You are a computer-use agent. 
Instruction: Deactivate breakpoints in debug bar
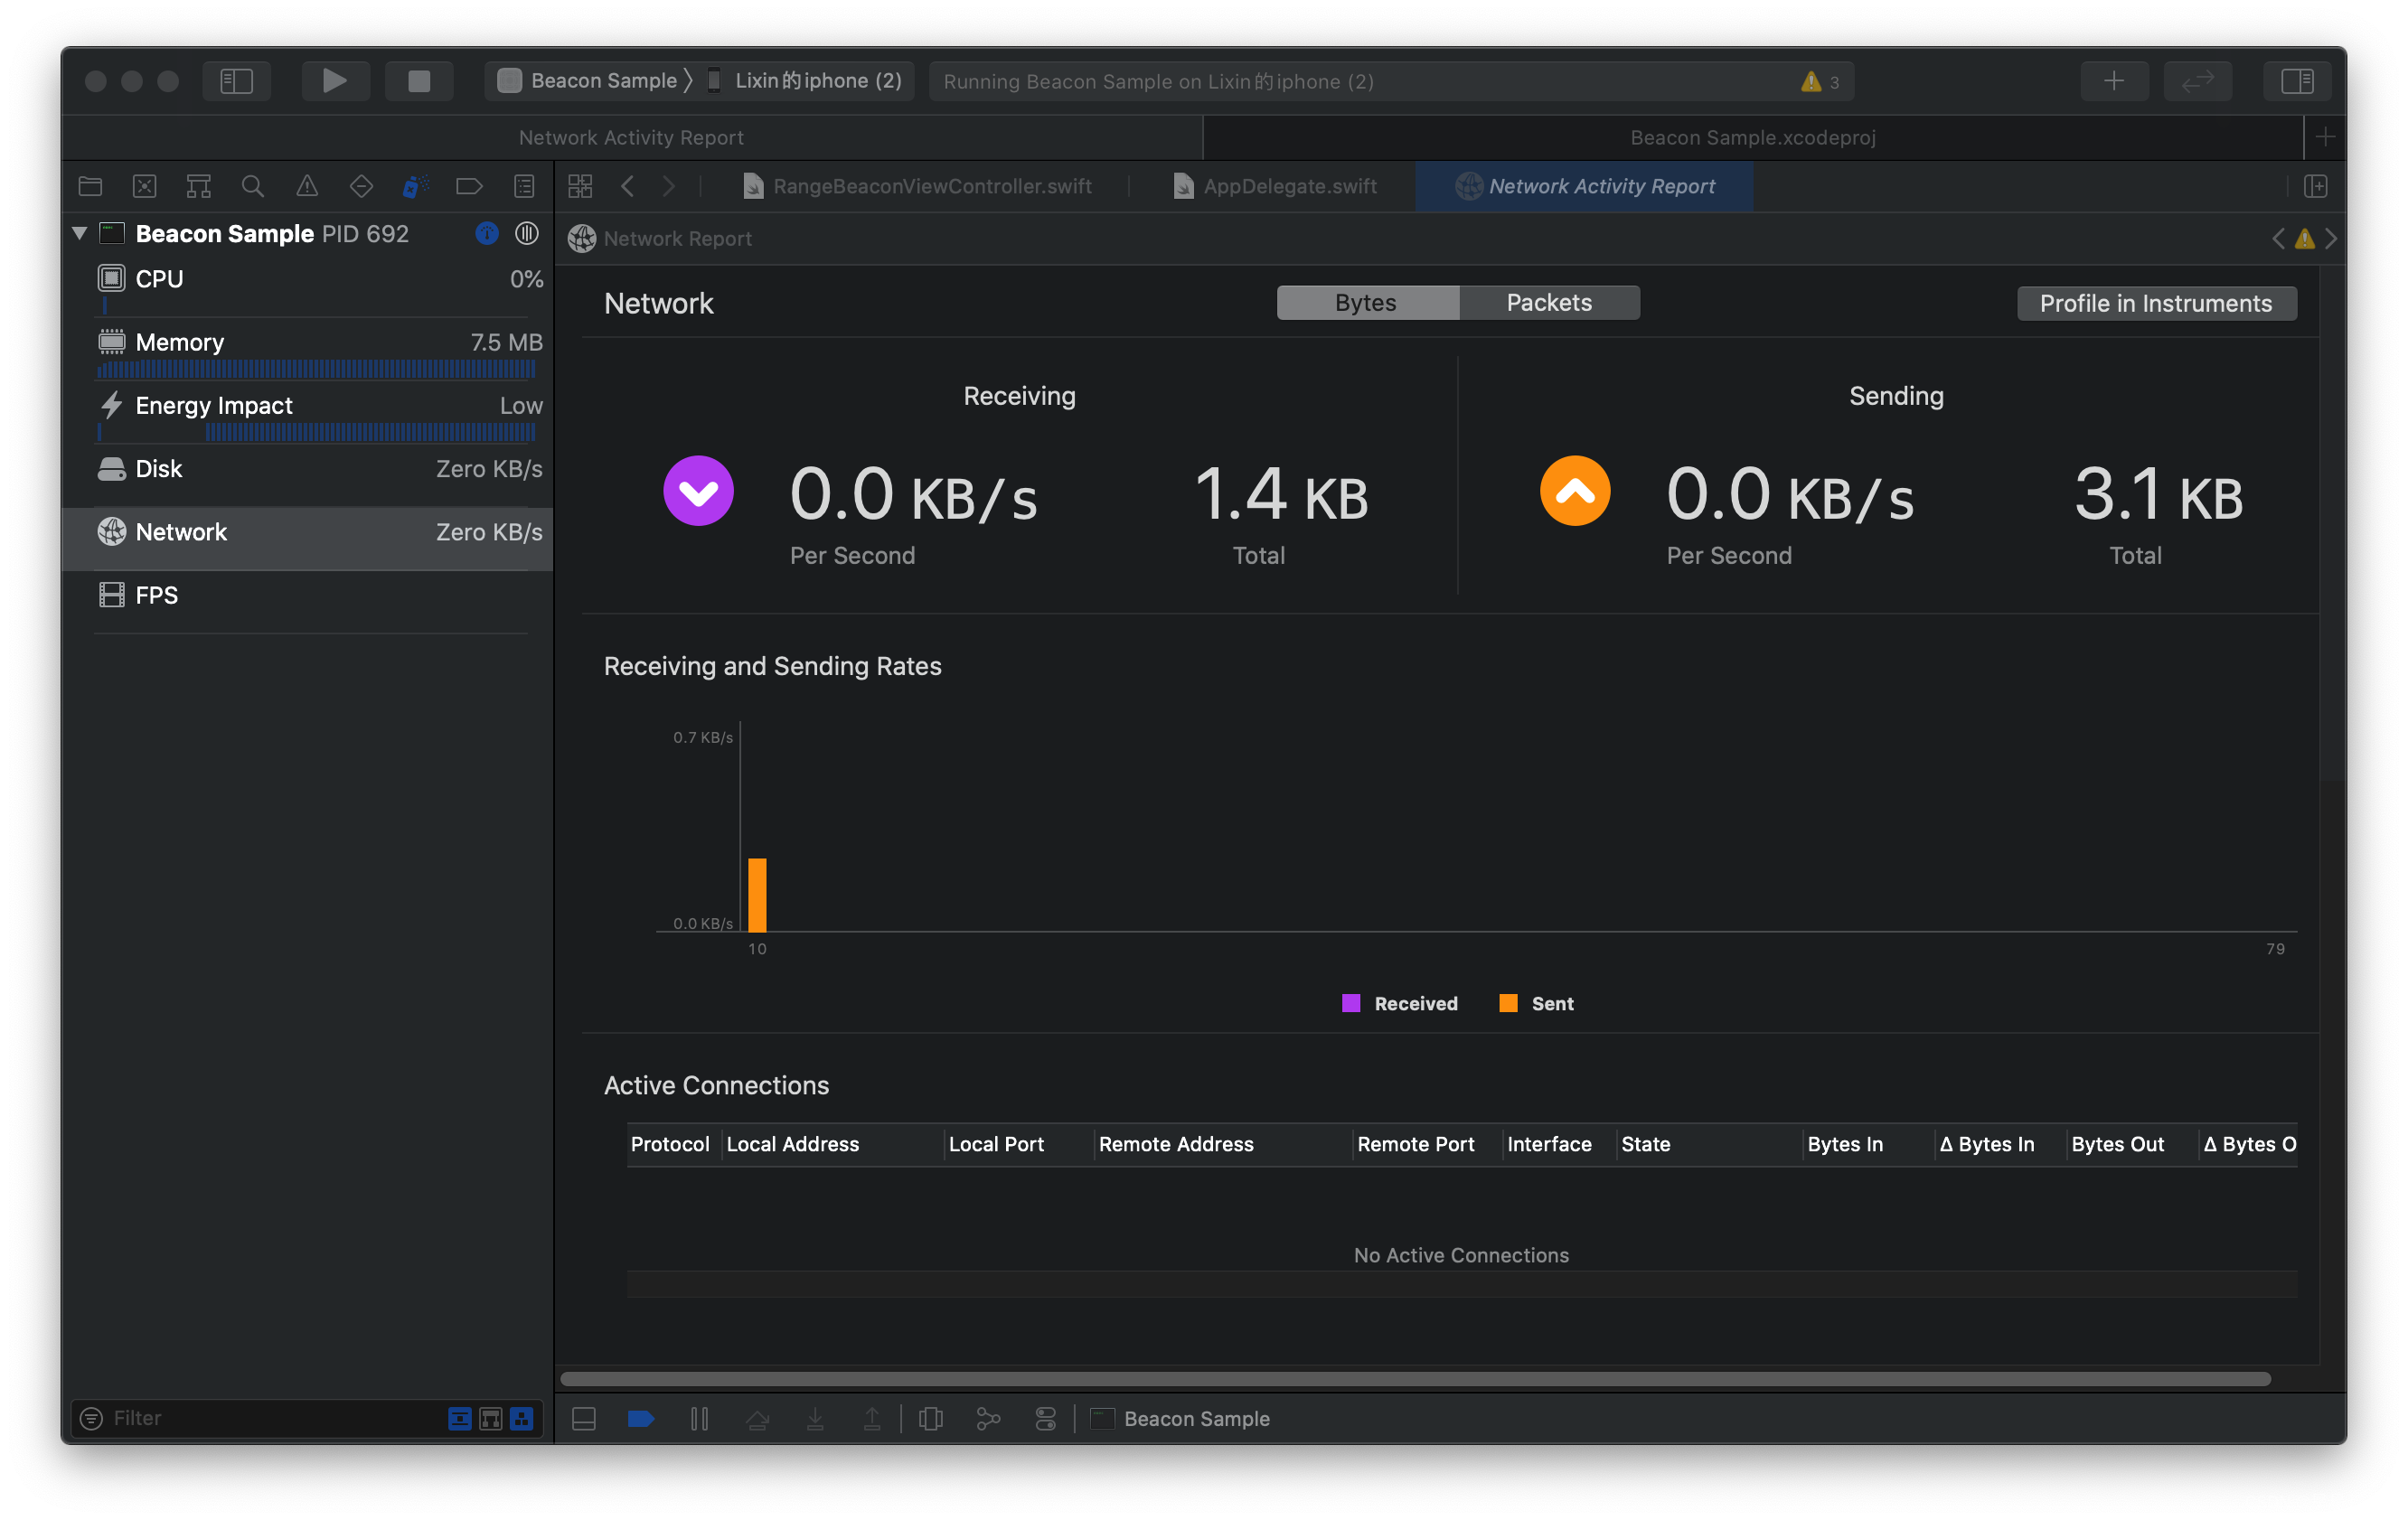(x=640, y=1418)
